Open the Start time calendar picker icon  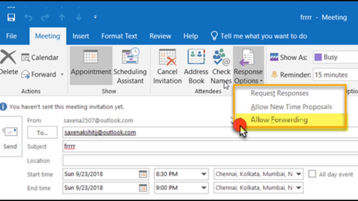point(143,174)
